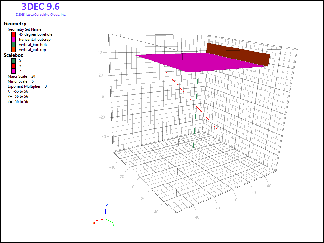The image size is (324, 243).
Task: Click the magenta horizontal_outcrop legend swatch
Action: pos(14,40)
